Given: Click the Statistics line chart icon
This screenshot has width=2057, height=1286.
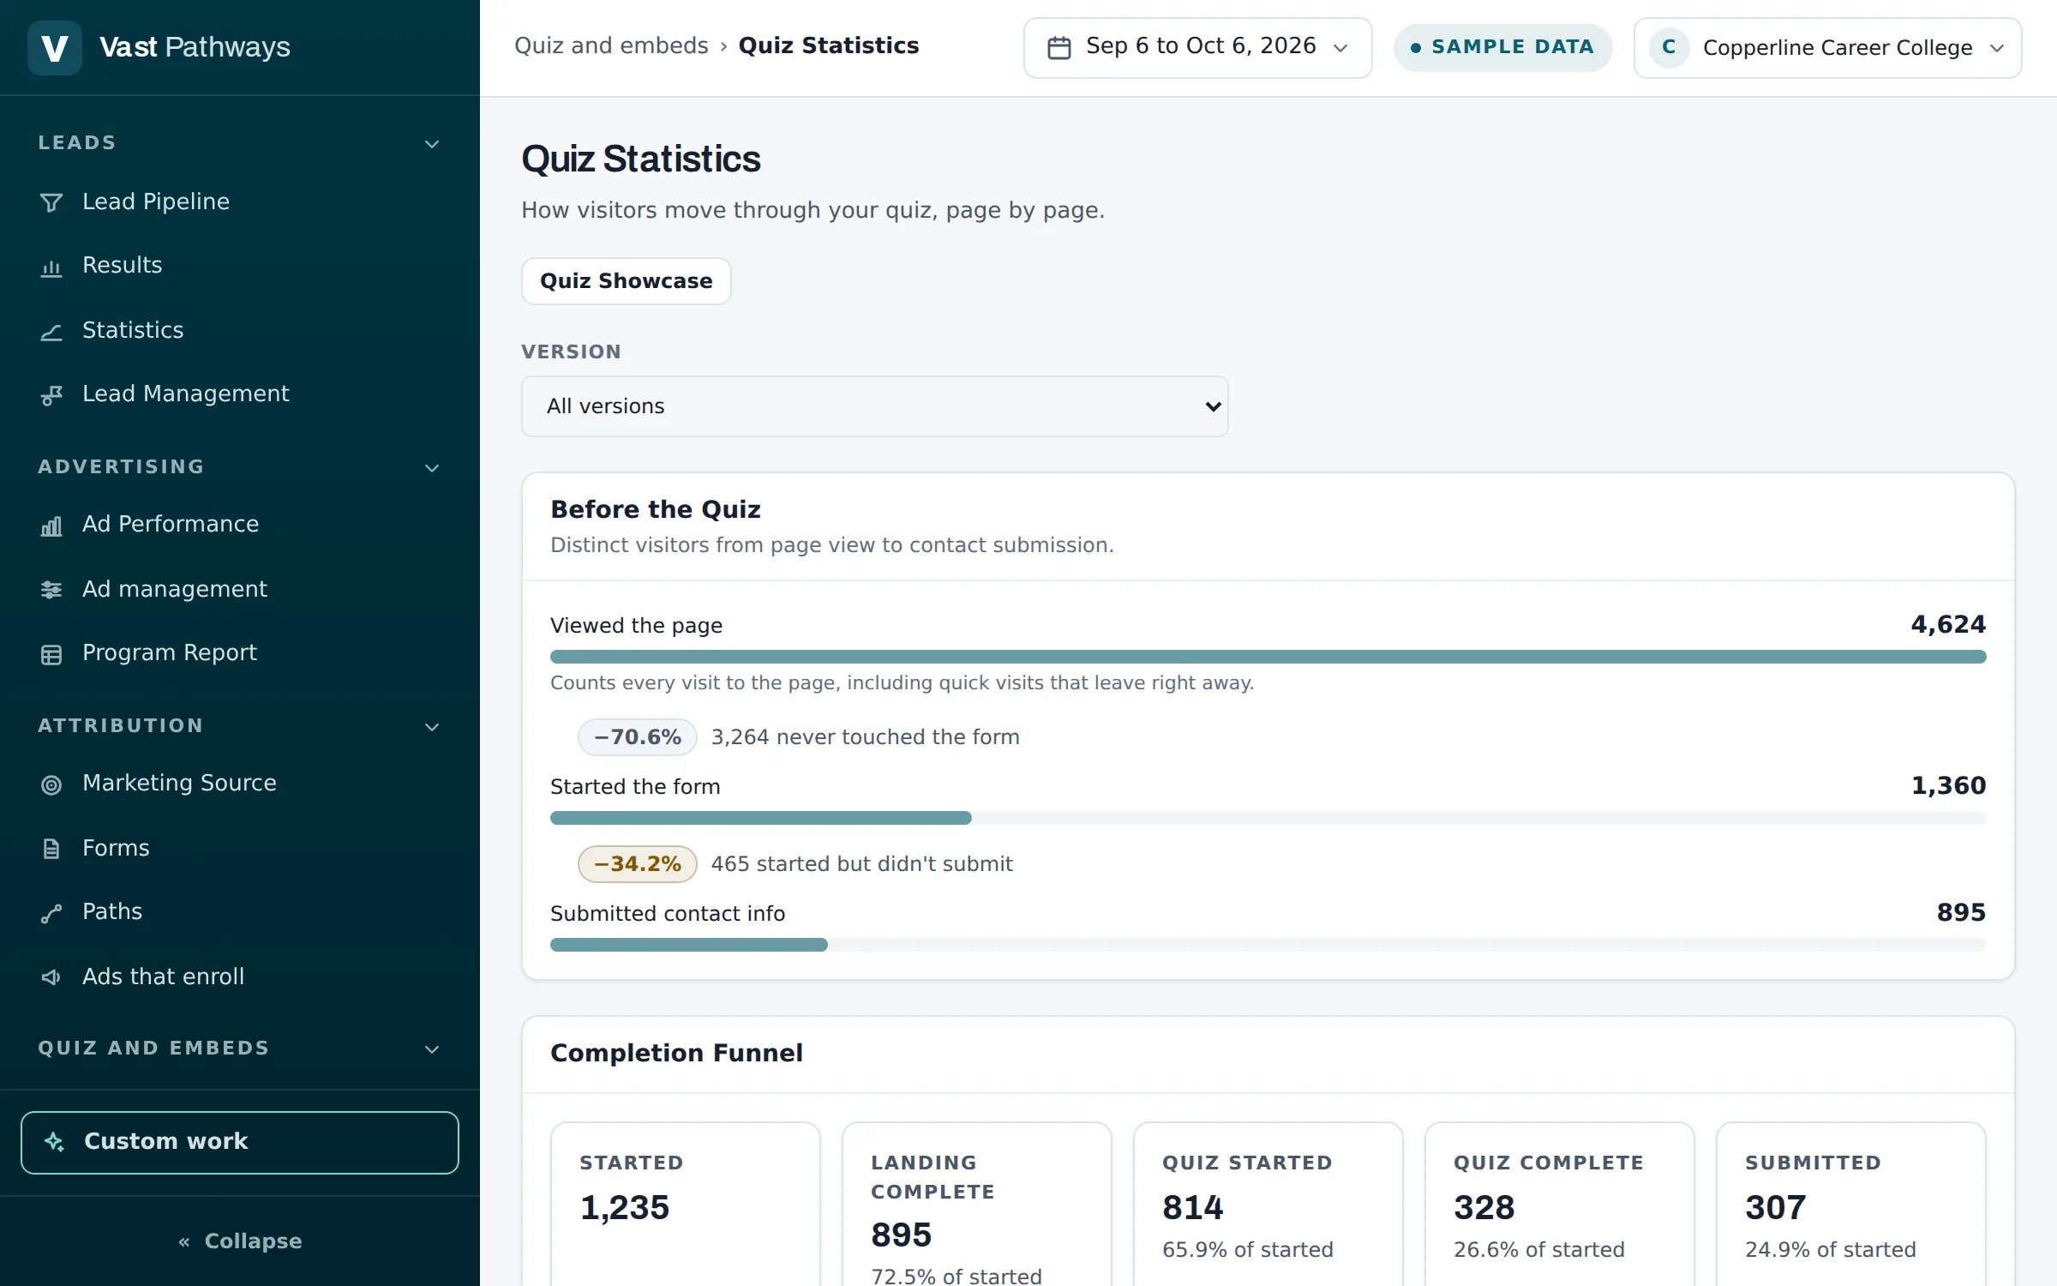Looking at the screenshot, I should click(x=51, y=331).
